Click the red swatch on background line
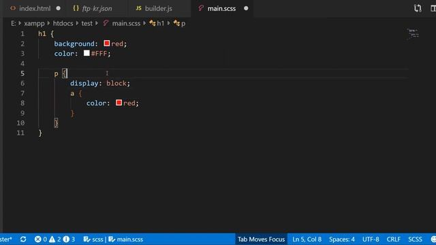The image size is (436, 245). tap(107, 44)
